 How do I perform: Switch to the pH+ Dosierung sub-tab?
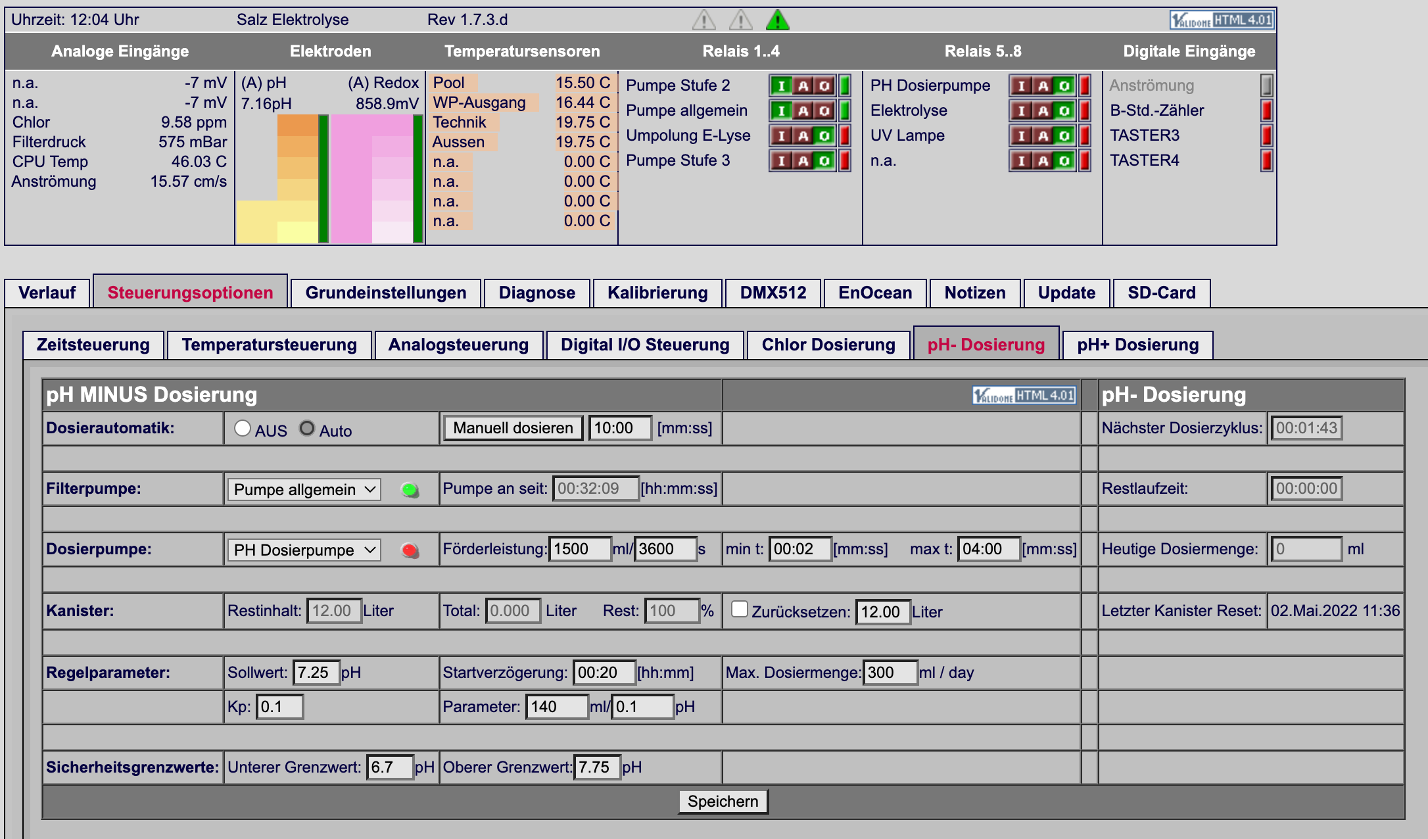[x=1138, y=345]
